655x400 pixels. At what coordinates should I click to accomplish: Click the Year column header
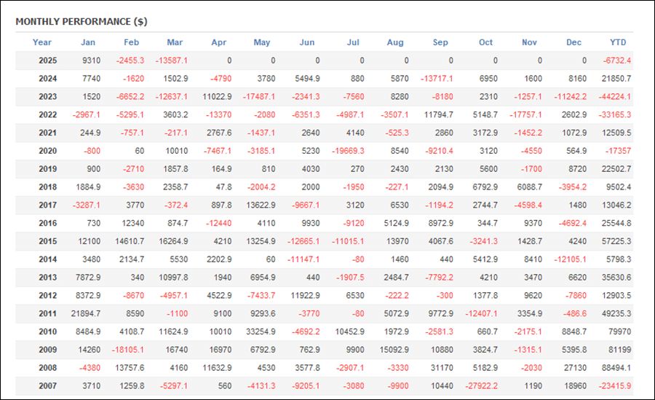42,42
